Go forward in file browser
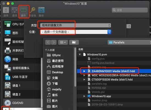The width and height of the screenshot is (151, 110). tap(54, 42)
